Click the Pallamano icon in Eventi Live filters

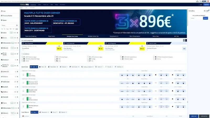tap(115, 67)
